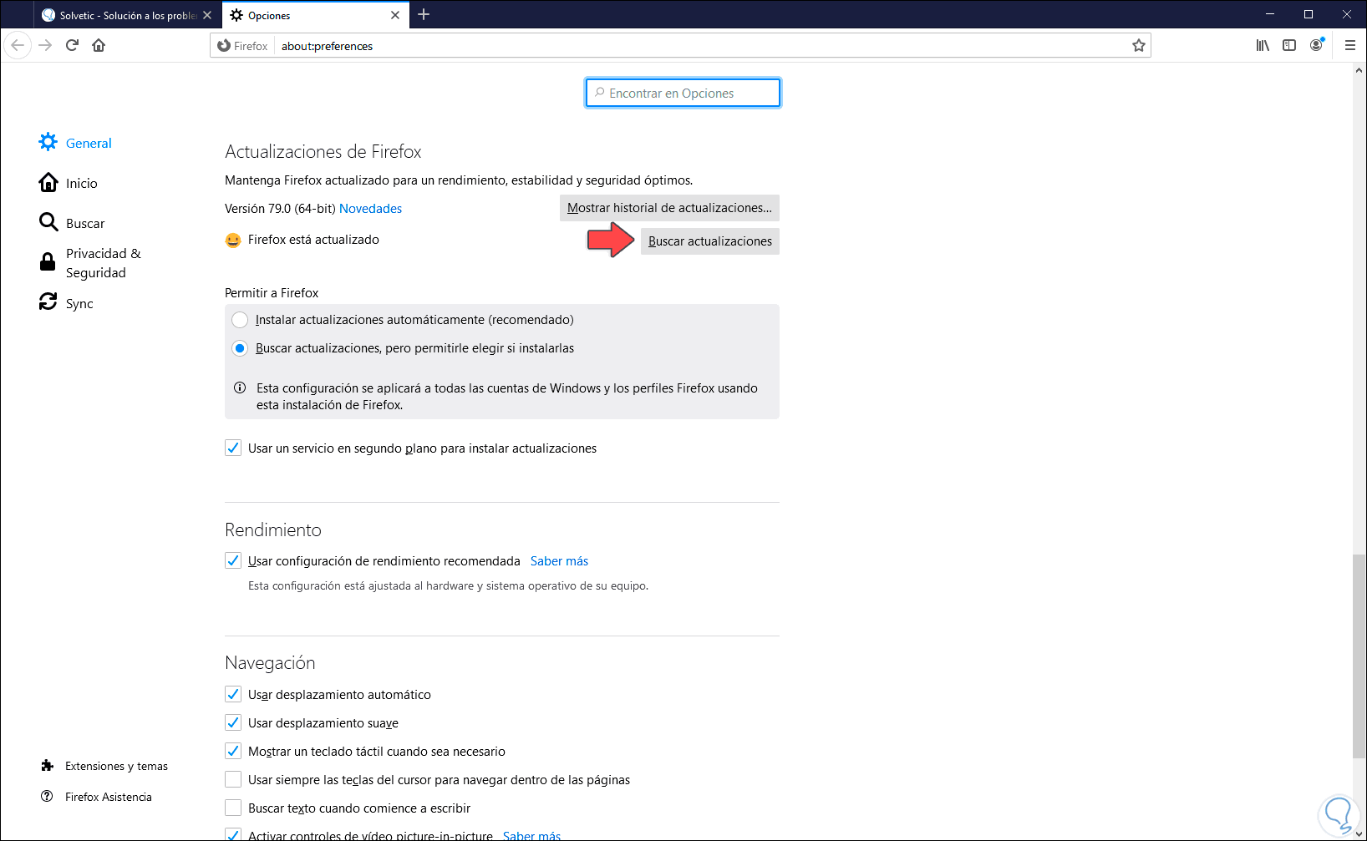
Task: Switch to the Solvetic tab
Action: [x=127, y=15]
